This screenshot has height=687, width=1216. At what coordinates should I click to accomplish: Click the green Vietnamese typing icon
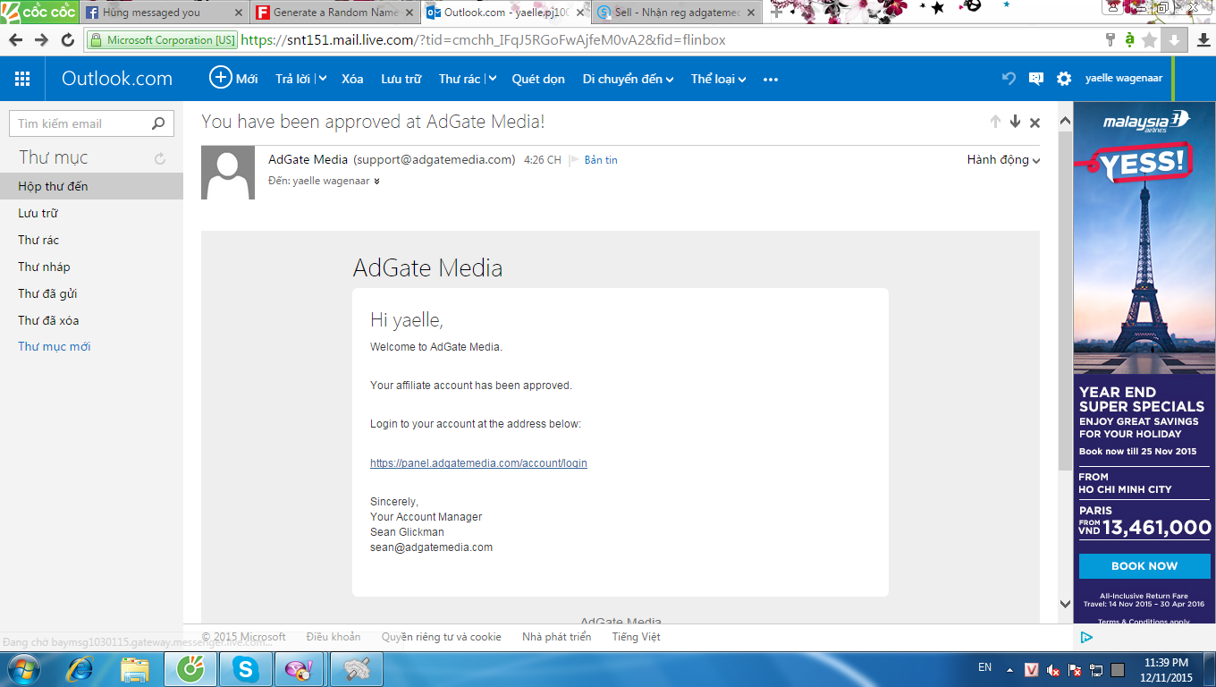1129,40
